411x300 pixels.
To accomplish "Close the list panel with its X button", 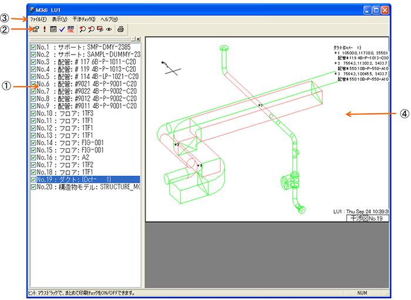I will pyautogui.click(x=138, y=39).
